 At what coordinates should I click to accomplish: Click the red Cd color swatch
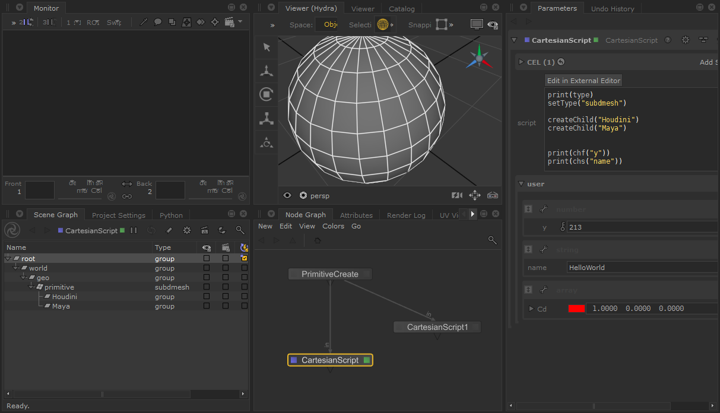pyautogui.click(x=576, y=309)
